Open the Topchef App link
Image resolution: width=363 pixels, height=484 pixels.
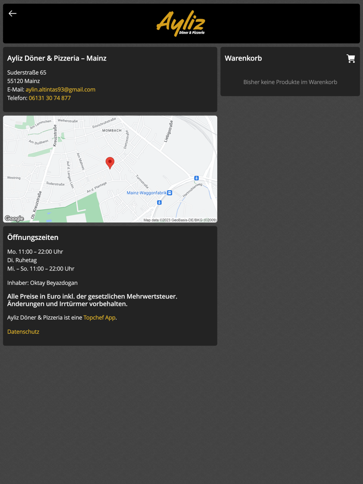click(x=100, y=317)
